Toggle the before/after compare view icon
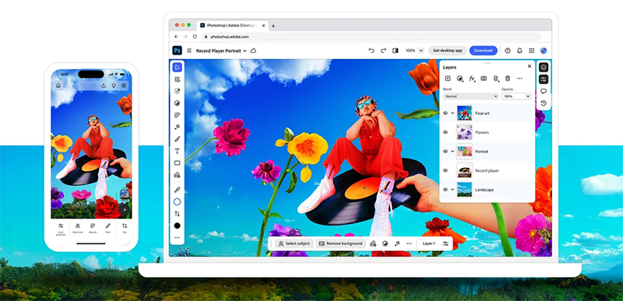 (396, 51)
